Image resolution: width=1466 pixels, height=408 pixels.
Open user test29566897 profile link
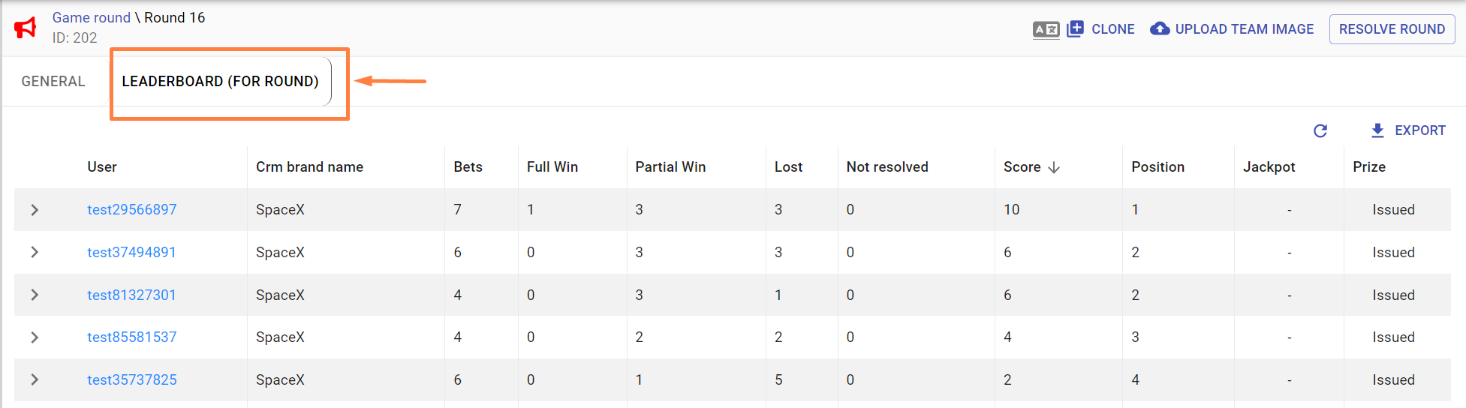pos(132,210)
